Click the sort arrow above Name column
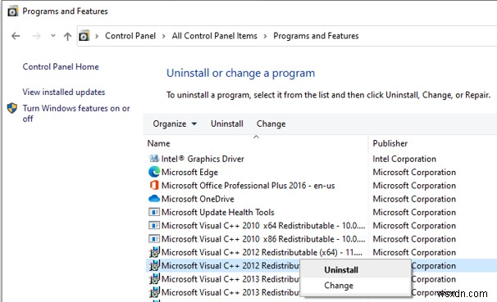Image resolution: width=497 pixels, height=302 pixels. click(256, 137)
